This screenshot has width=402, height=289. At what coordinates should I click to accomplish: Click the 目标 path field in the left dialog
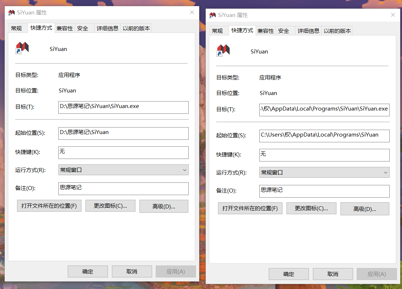point(123,107)
